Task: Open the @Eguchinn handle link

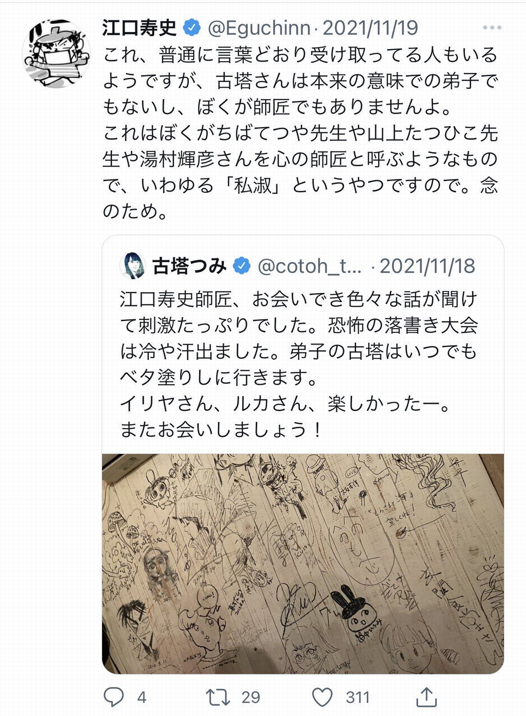Action: (259, 28)
